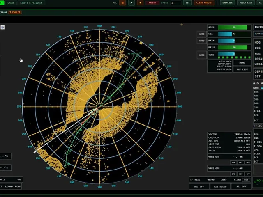Click the ALL label beside playback controls
This screenshot has width=263, height=197.
pyautogui.click(x=115, y=3)
